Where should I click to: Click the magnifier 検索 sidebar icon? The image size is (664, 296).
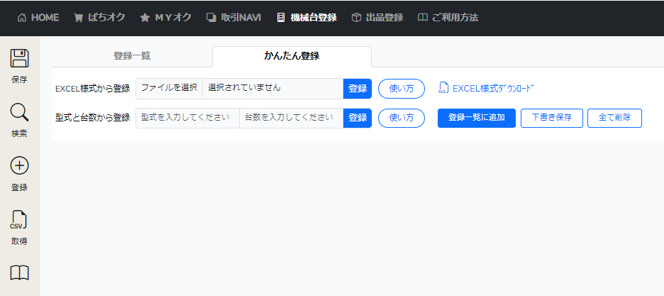[19, 113]
